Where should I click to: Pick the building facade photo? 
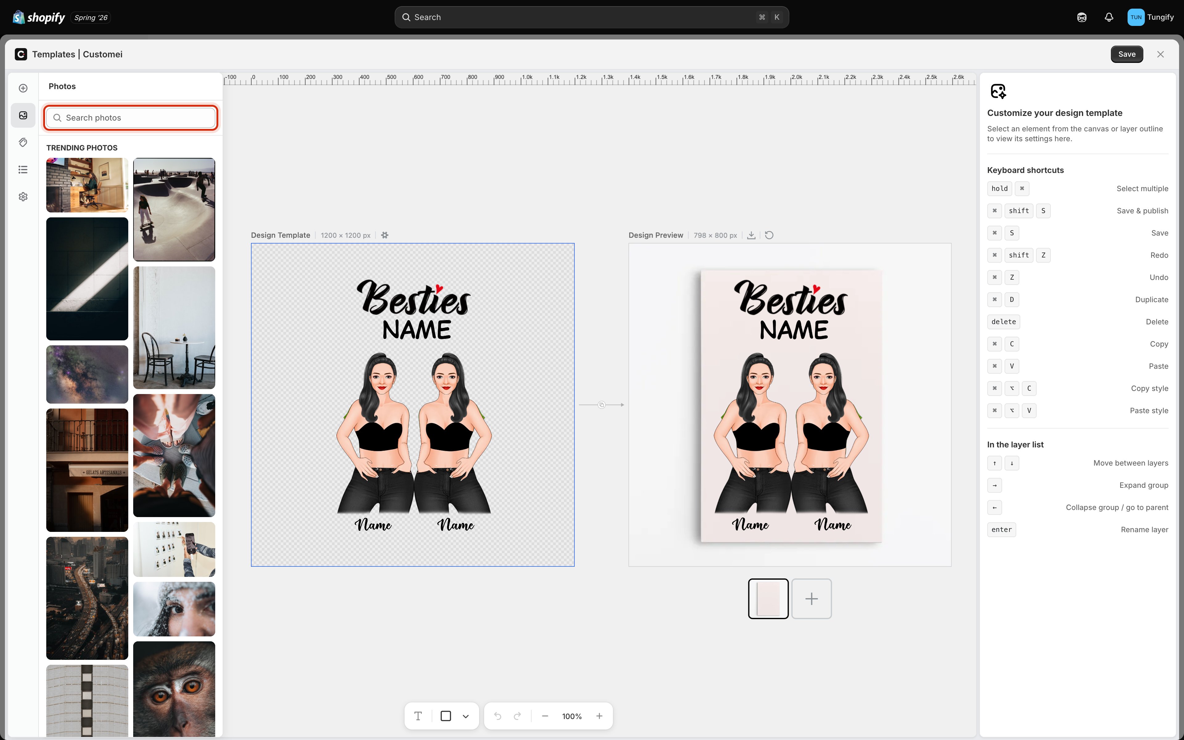[87, 701]
